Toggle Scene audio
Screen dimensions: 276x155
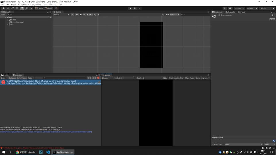coord(80,15)
